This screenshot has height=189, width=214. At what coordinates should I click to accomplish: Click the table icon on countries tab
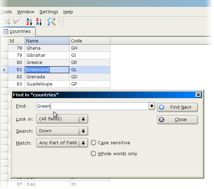[x=5, y=31]
